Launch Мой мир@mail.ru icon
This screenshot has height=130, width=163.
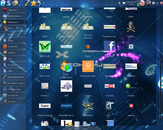(x=66, y=66)
